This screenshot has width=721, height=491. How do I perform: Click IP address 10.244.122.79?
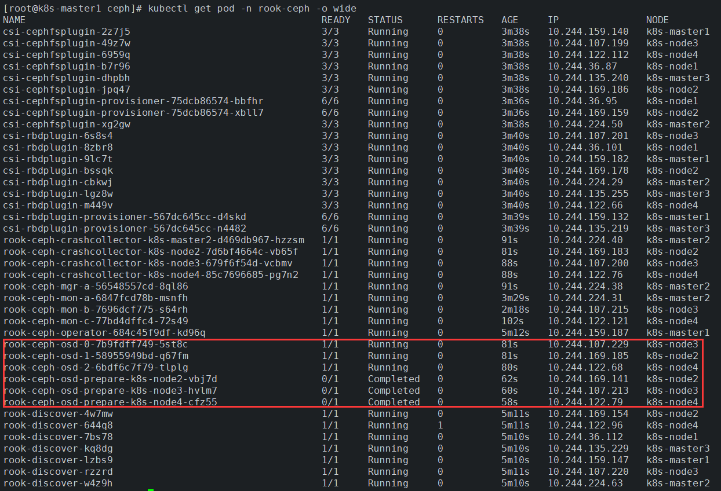click(x=585, y=402)
